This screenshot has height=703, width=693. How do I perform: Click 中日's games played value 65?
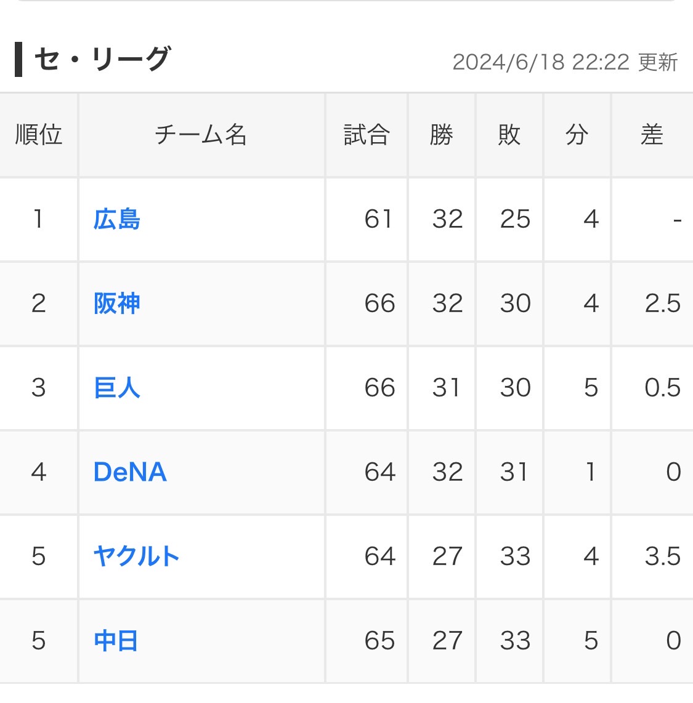[379, 641]
